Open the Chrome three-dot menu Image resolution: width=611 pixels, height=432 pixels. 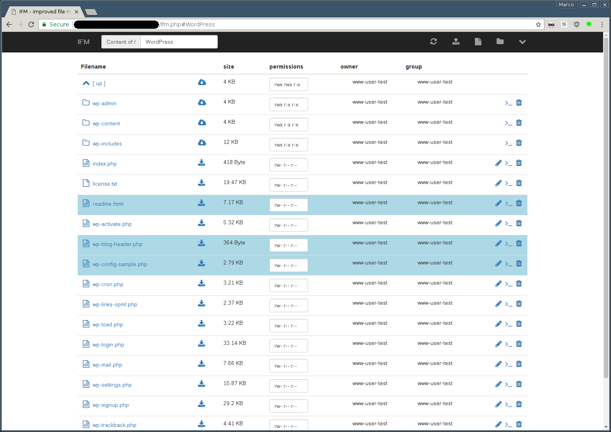coord(602,24)
